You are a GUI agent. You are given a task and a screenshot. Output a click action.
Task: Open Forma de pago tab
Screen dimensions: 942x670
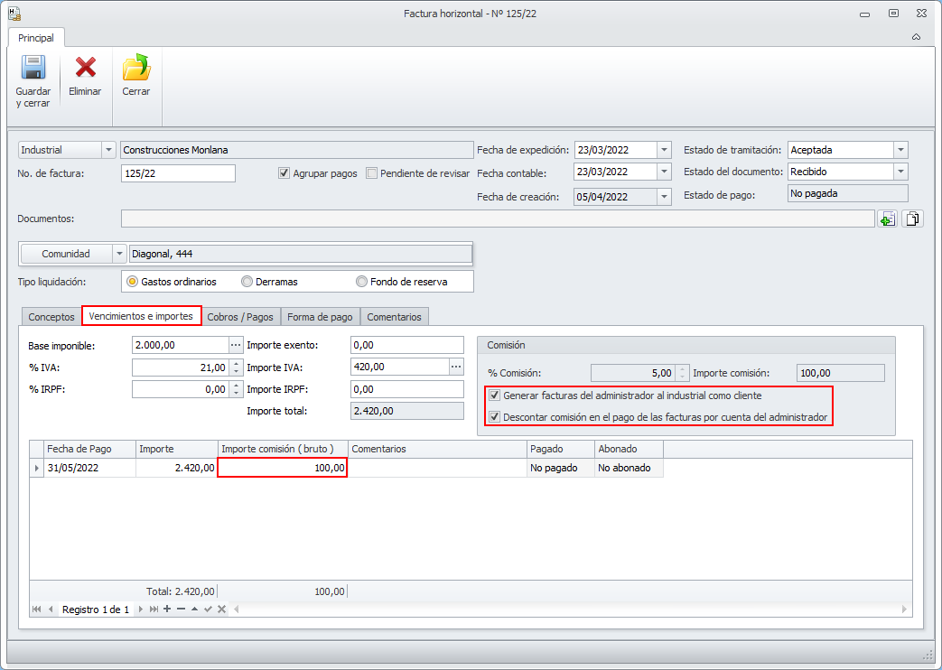(321, 317)
